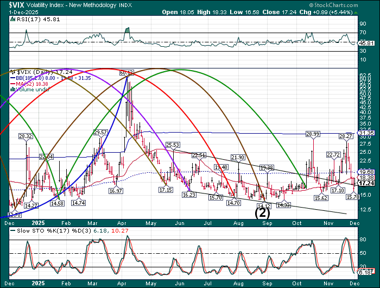Click the 14.12 low label above (2)

pyautogui.click(x=263, y=205)
